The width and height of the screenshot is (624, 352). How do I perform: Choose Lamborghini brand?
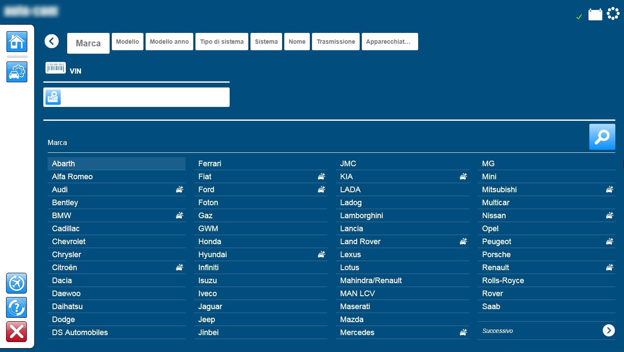[403, 216]
